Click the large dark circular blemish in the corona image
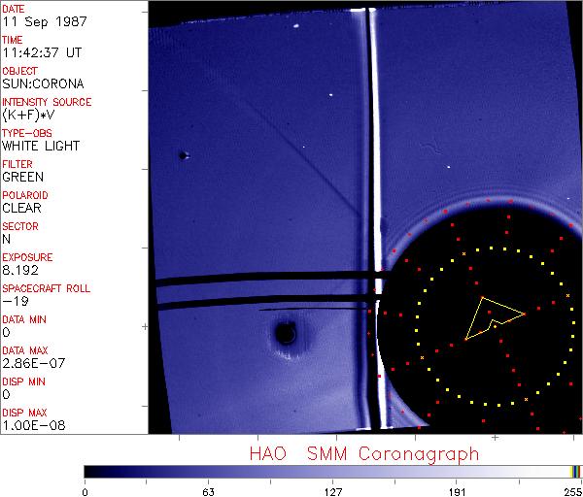Viewport: 583px width, 497px height. [286, 334]
